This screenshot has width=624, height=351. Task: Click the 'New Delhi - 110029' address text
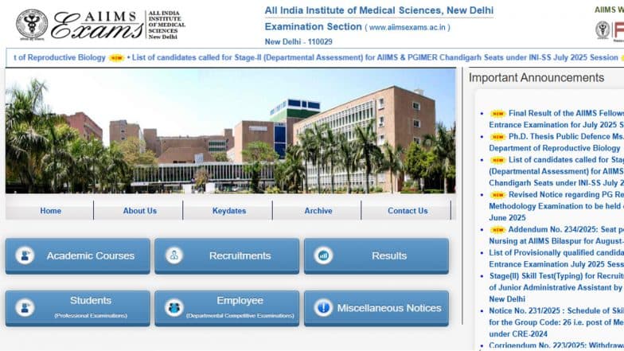click(x=298, y=41)
